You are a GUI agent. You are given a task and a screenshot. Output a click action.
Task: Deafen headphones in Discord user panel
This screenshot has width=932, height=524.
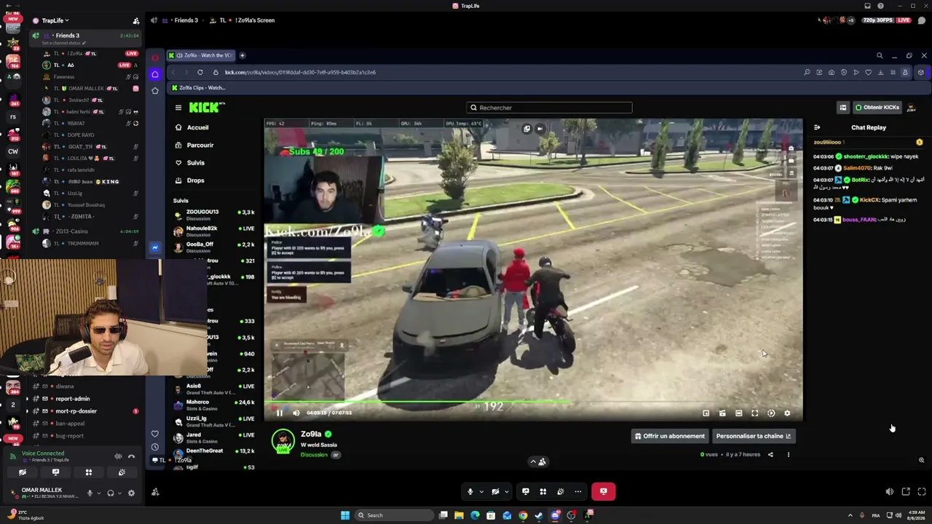(x=111, y=493)
